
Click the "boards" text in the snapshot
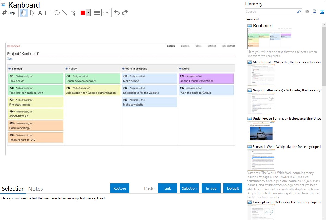[171, 46]
